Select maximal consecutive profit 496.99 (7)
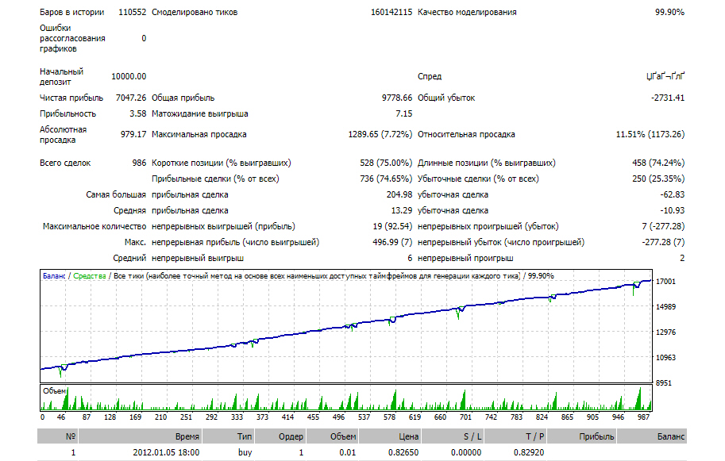This screenshot has height=461, width=725. click(x=392, y=242)
